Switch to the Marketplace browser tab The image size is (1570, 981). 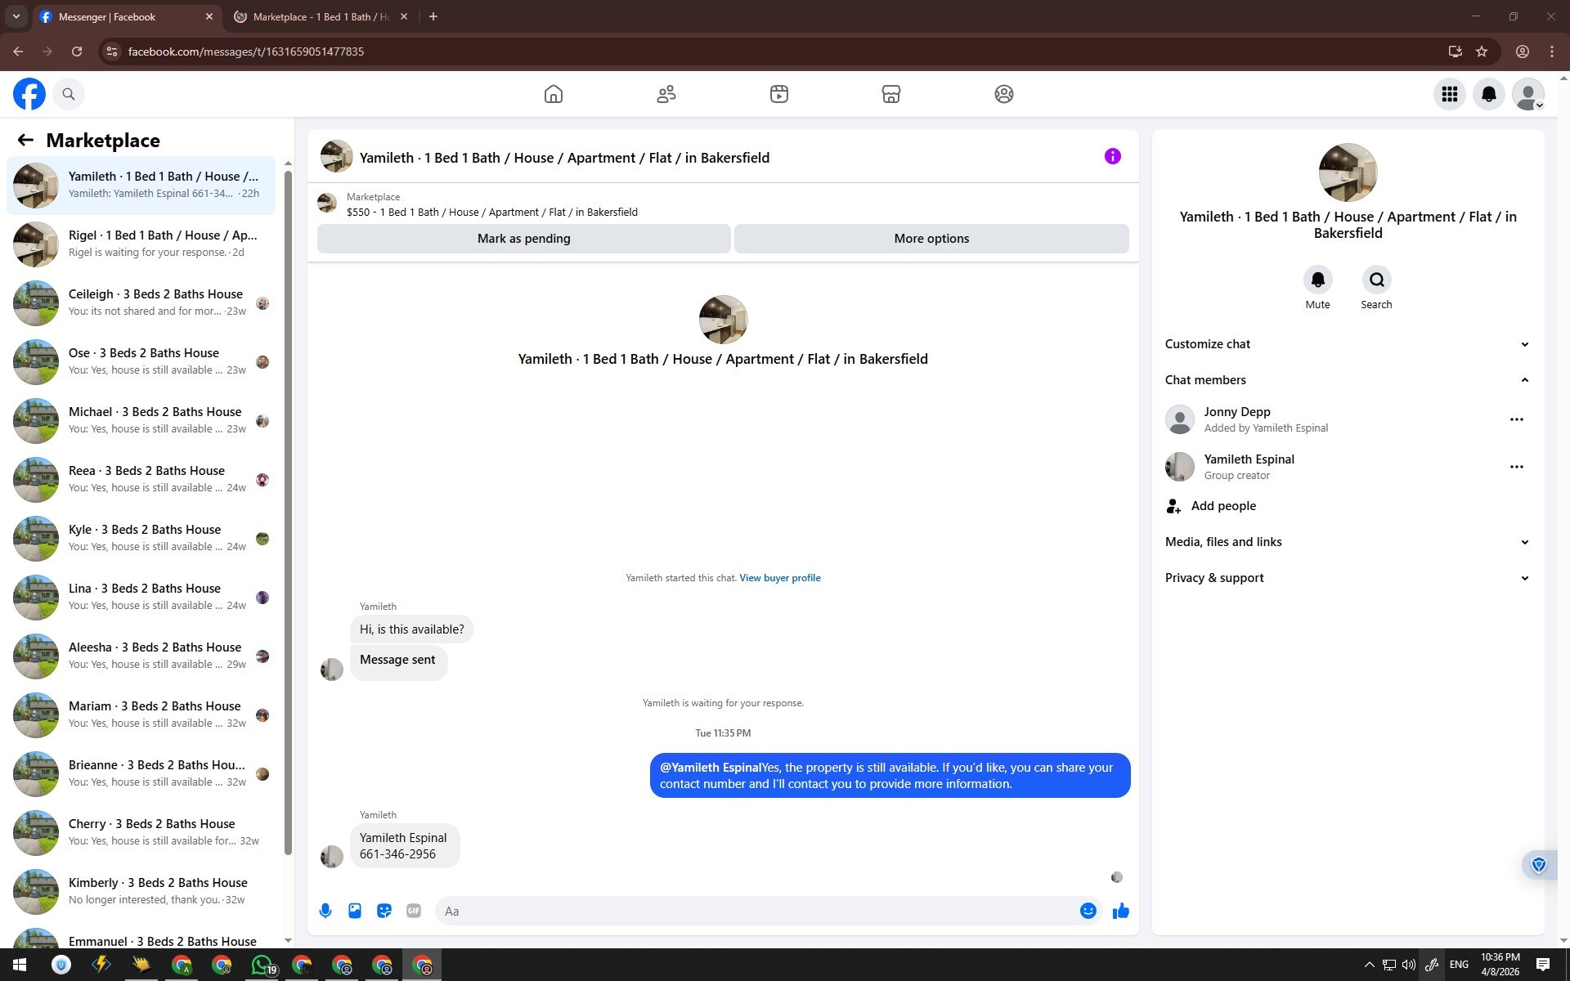point(320,16)
